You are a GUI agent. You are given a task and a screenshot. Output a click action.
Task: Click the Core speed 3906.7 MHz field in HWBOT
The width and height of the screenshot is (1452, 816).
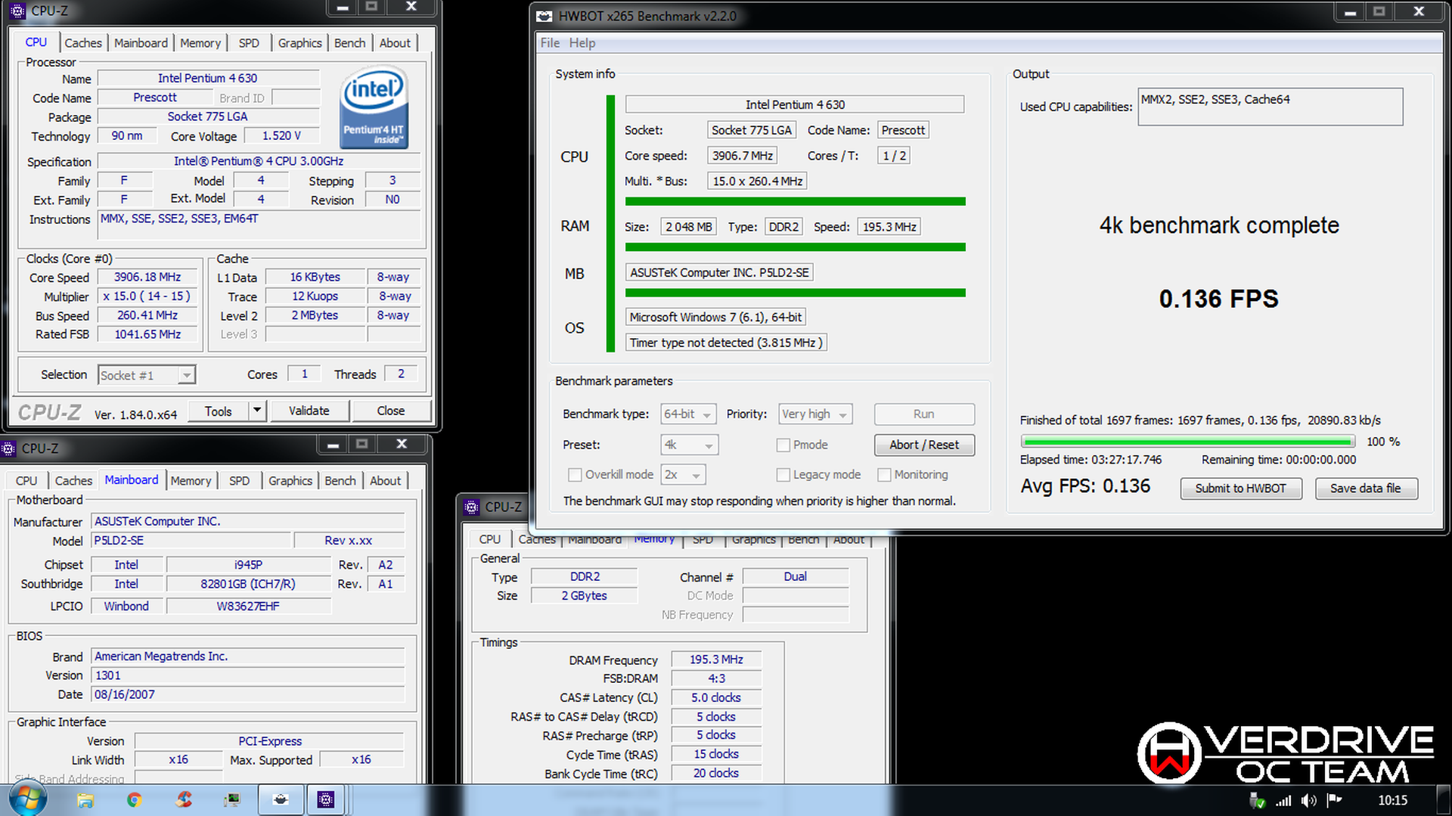(x=743, y=156)
